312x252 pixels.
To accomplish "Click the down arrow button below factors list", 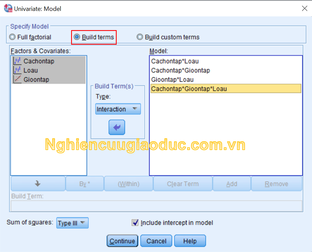I will point(38,184).
